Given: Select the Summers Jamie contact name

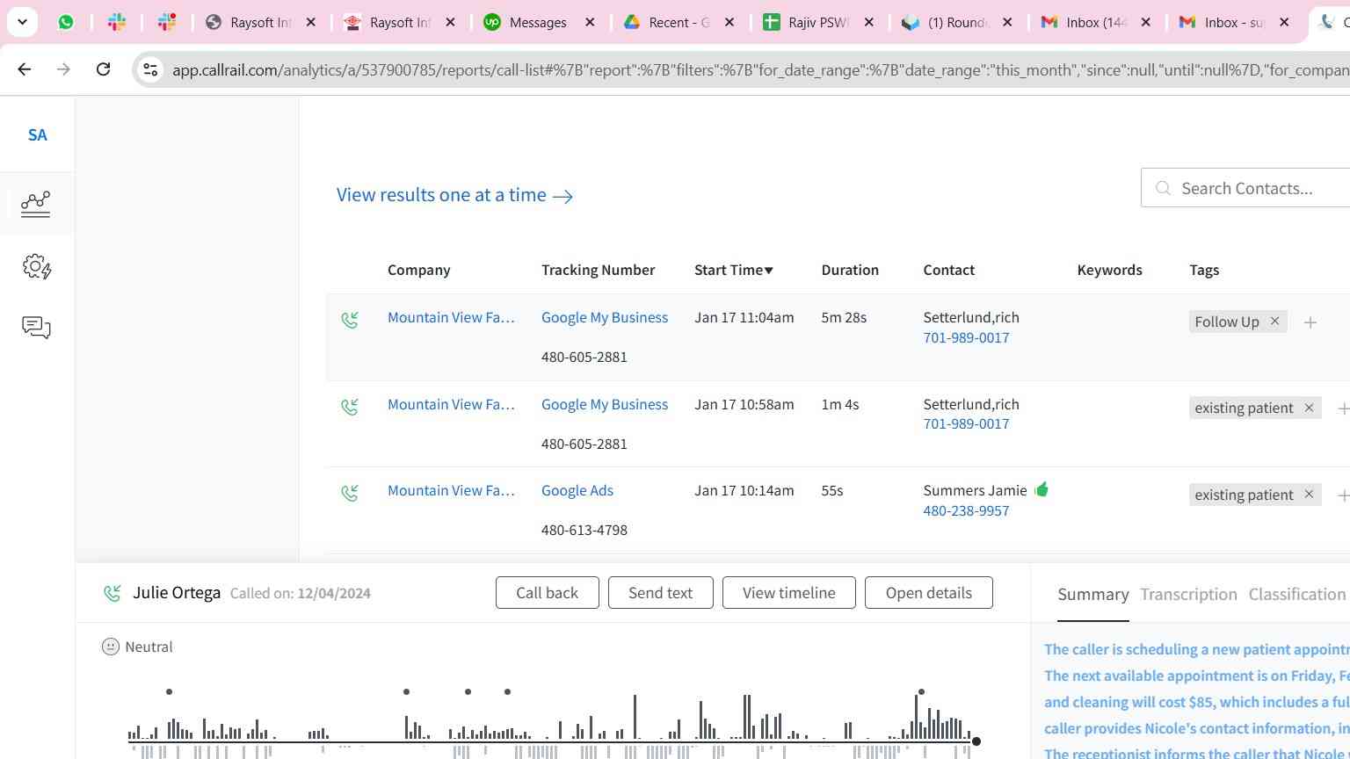Looking at the screenshot, I should pos(975,490).
